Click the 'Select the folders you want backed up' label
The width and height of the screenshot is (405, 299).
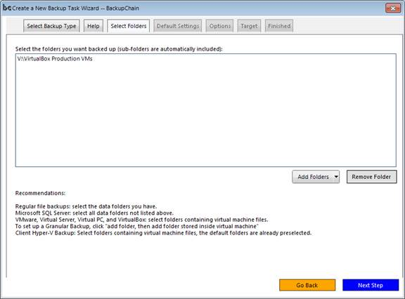(x=119, y=49)
